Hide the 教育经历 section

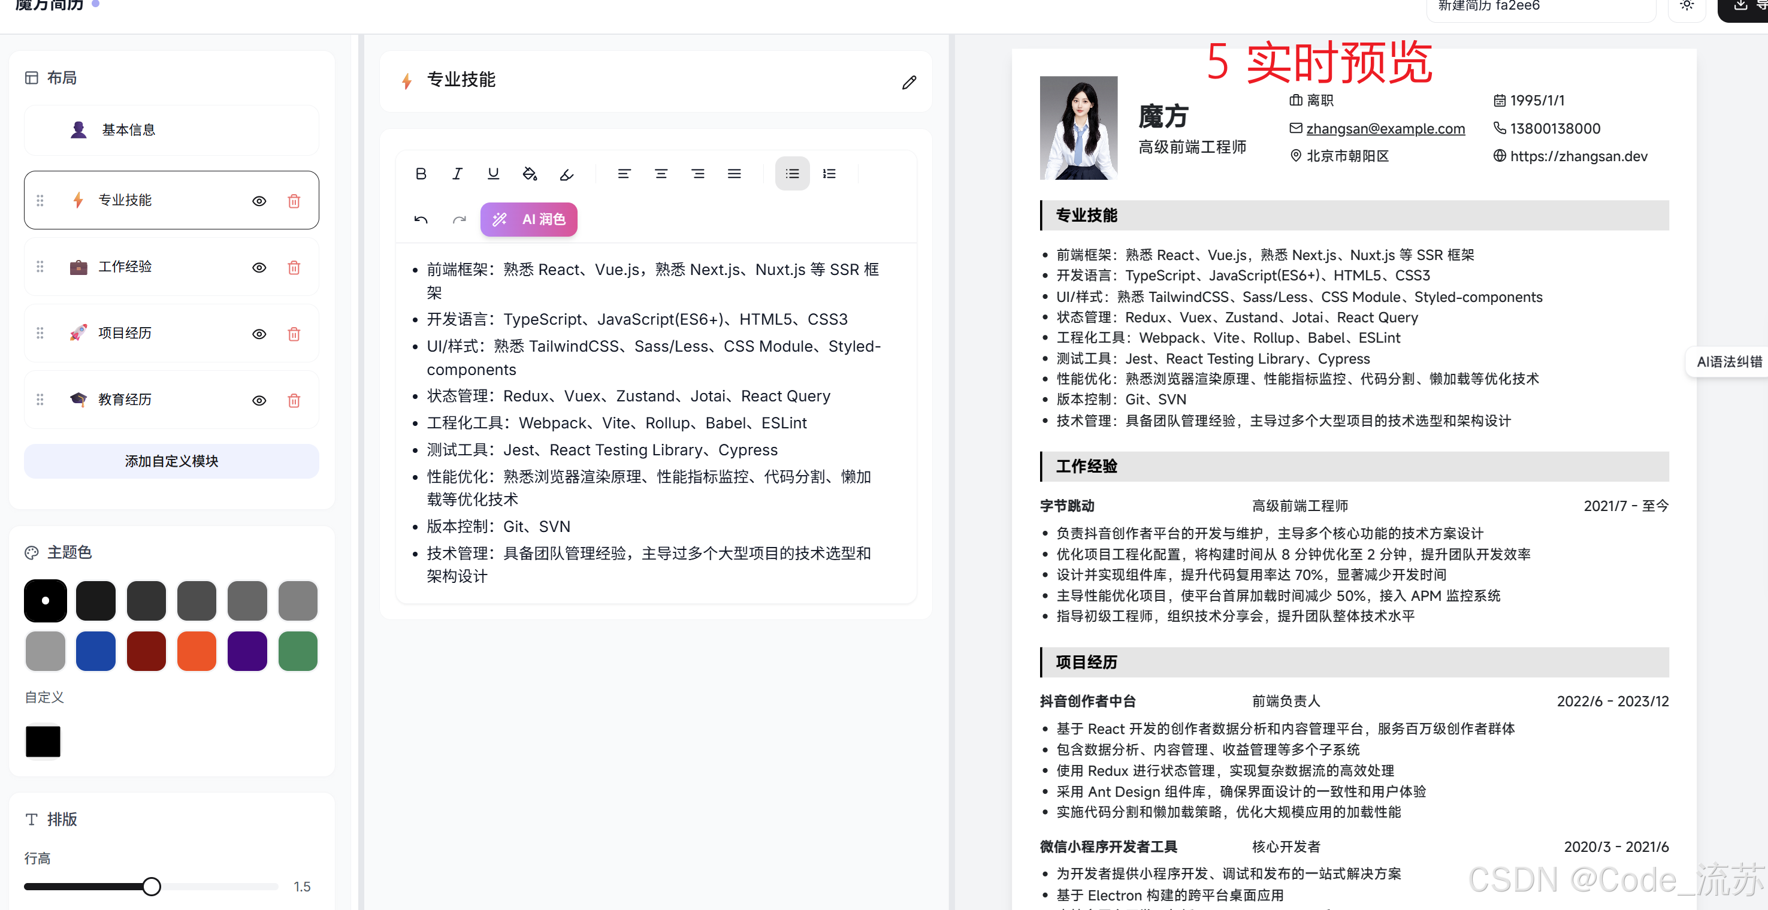(x=259, y=401)
